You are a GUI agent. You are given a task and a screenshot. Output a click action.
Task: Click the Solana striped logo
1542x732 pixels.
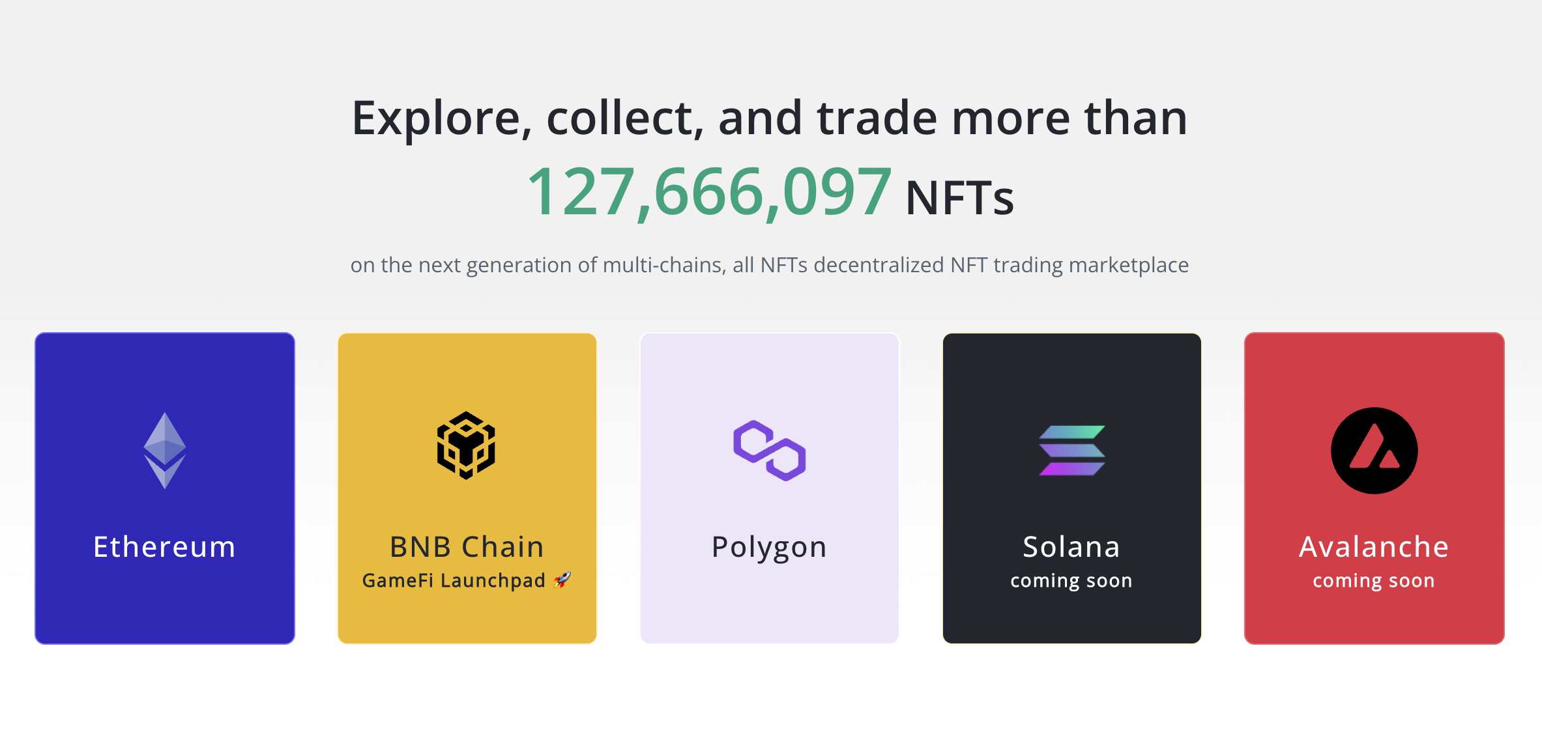coord(1071,450)
